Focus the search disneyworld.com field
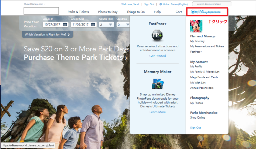Viewport: 256px width, 149px height. (x=212, y=4)
